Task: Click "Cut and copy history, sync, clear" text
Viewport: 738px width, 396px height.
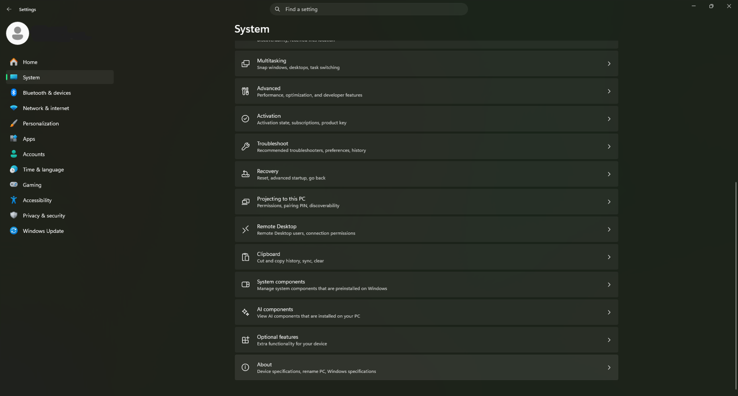Action: [x=290, y=261]
